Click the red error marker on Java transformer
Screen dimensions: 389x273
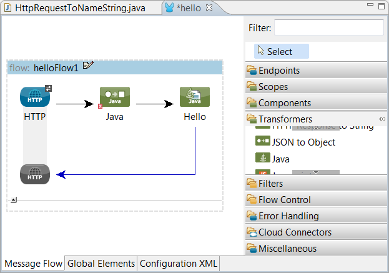pos(101,106)
